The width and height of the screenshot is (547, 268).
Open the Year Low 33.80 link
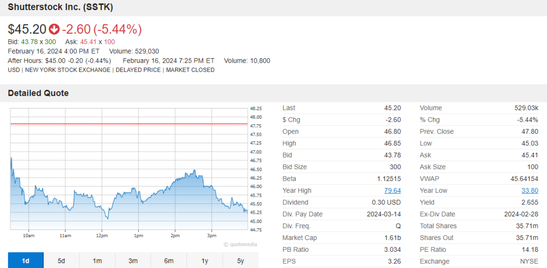pyautogui.click(x=529, y=190)
